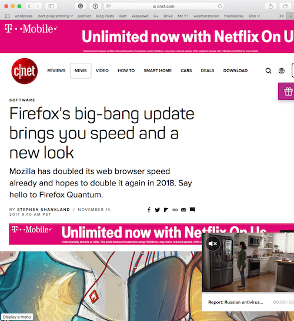Viewport: 294px width, 321px height.
Task: Open CNET site search magnifier
Action: [268, 70]
